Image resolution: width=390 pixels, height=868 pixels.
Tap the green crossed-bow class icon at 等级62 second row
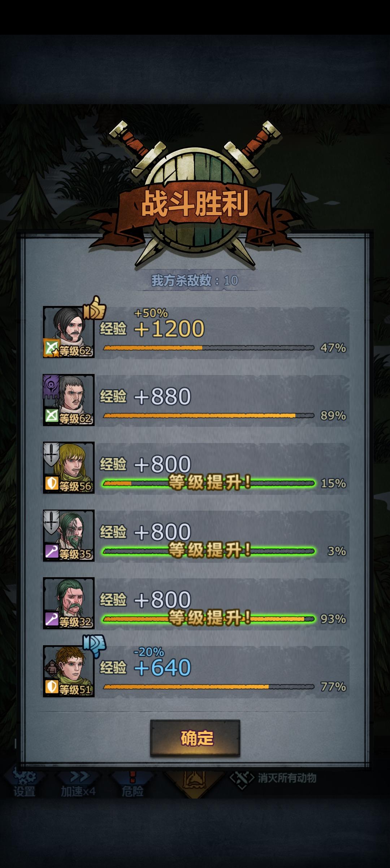click(x=52, y=416)
